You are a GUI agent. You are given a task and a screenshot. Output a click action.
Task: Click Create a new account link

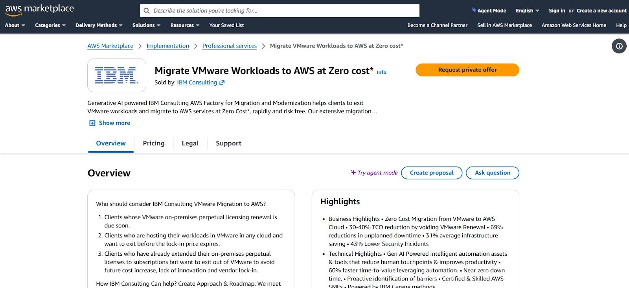(601, 11)
